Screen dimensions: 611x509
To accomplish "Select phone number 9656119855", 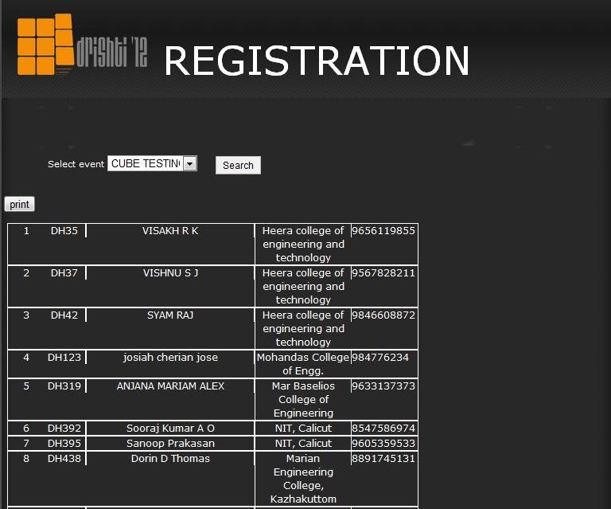I will (x=383, y=230).
